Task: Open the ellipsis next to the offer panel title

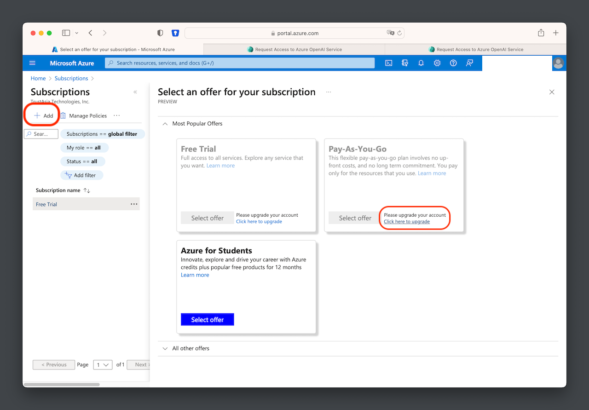Action: coord(329,92)
